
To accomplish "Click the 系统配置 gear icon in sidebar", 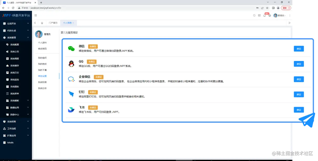I will click(x=7, y=45).
